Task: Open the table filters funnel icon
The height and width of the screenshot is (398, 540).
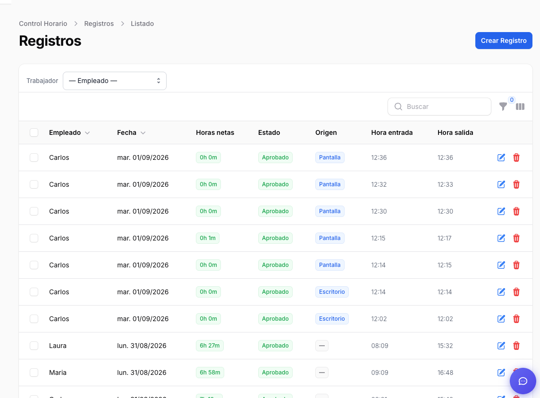Action: pos(503,107)
